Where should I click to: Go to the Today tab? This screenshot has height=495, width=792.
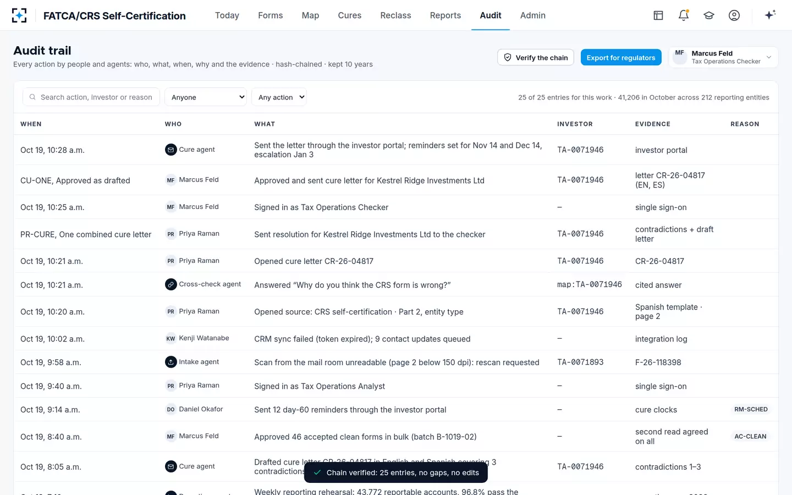[227, 15]
